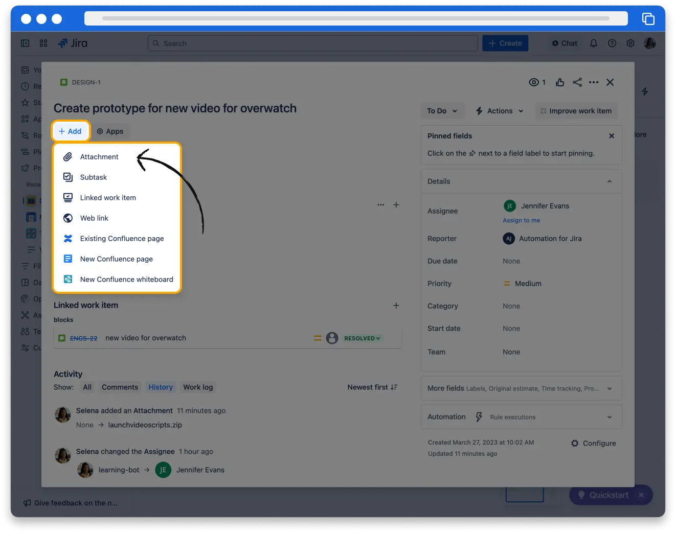Choose New Confluence page option
The width and height of the screenshot is (676, 533).
point(117,259)
